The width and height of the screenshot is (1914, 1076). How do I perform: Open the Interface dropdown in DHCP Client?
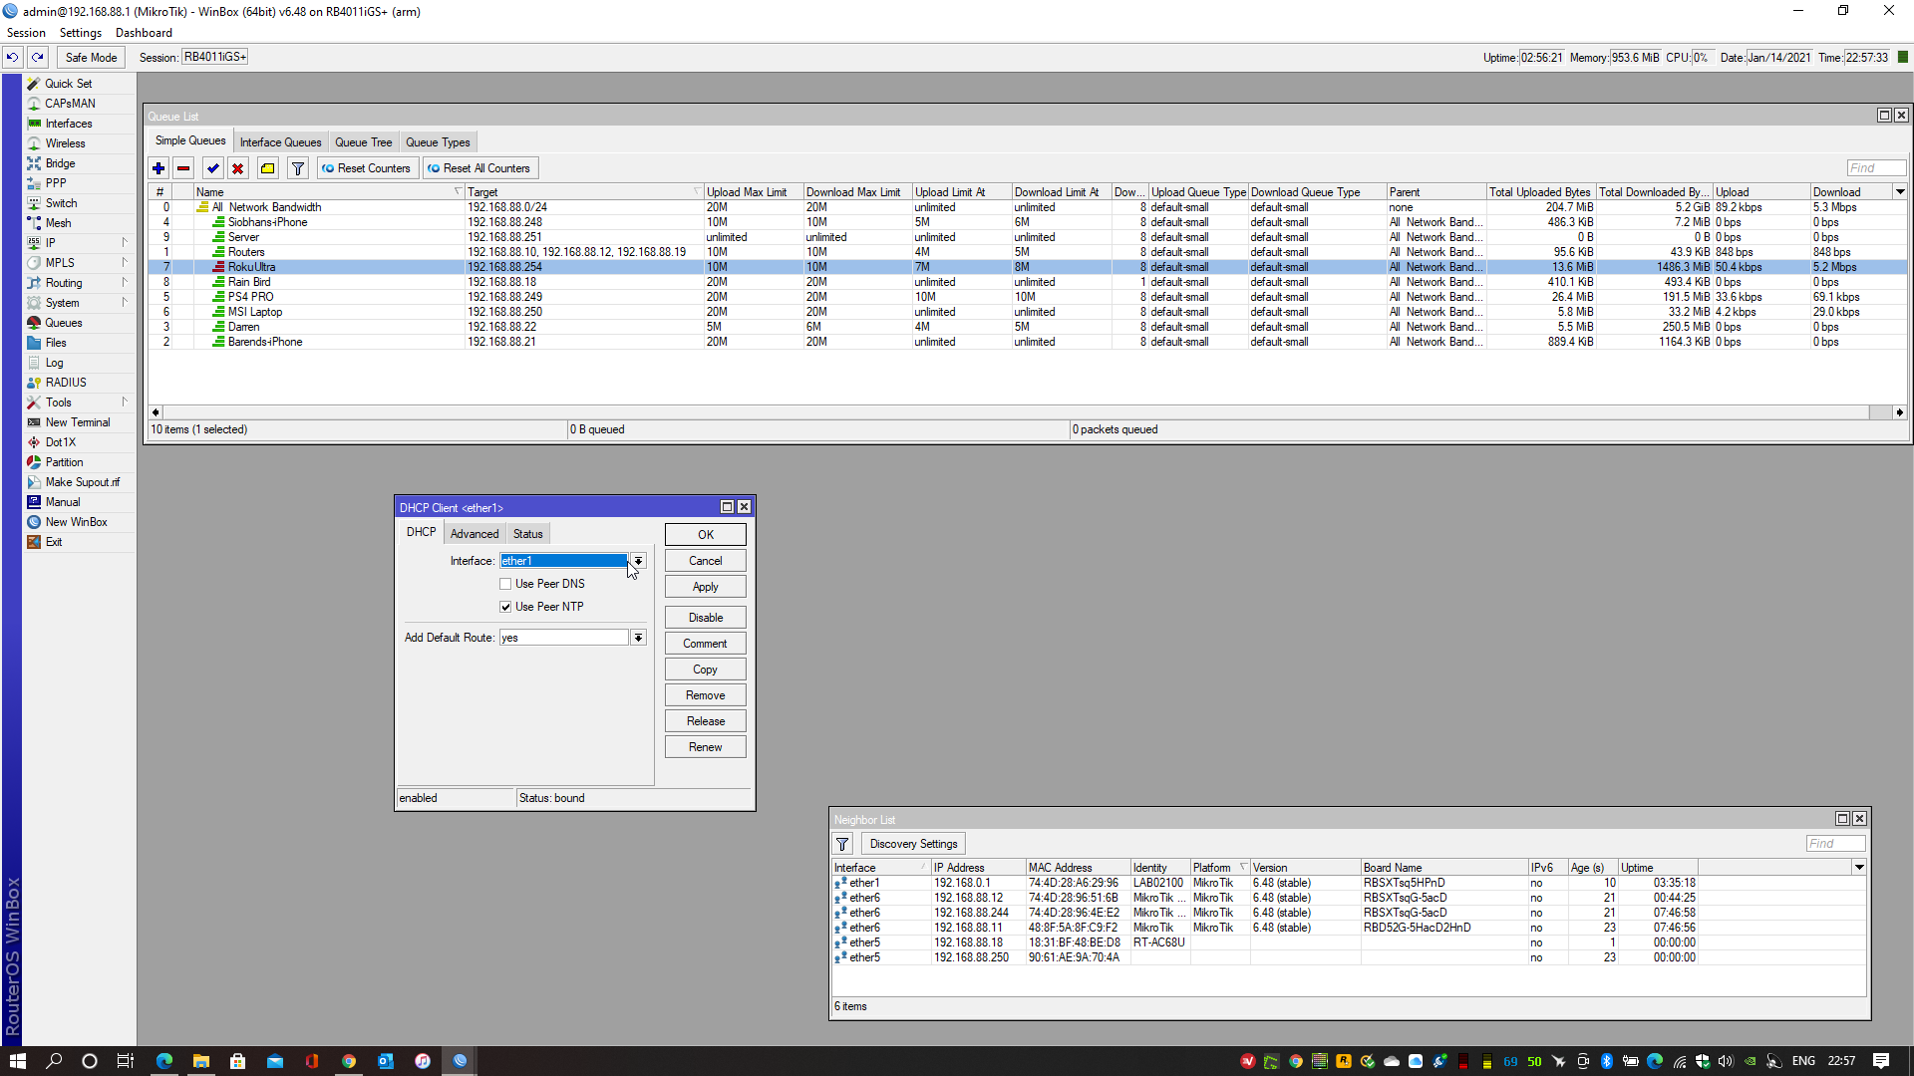tap(638, 560)
